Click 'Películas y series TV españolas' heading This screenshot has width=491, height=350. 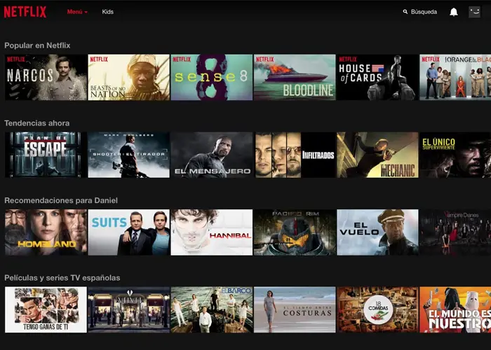pyautogui.click(x=62, y=278)
